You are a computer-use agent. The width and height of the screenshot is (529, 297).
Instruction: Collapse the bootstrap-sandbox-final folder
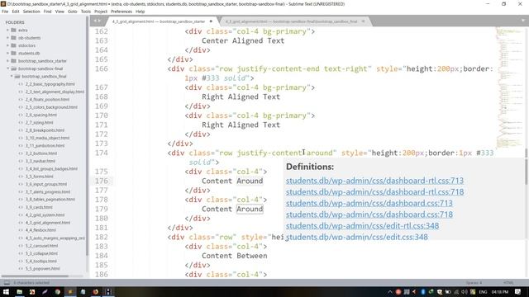point(7,68)
